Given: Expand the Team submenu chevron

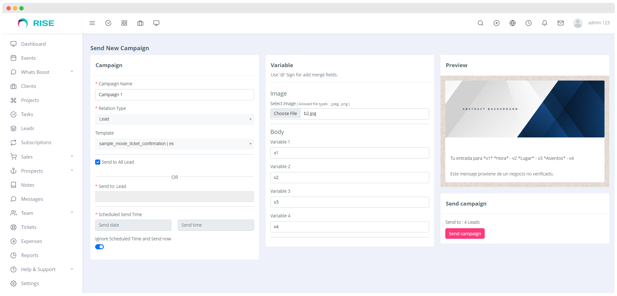Looking at the screenshot, I should 72,213.
